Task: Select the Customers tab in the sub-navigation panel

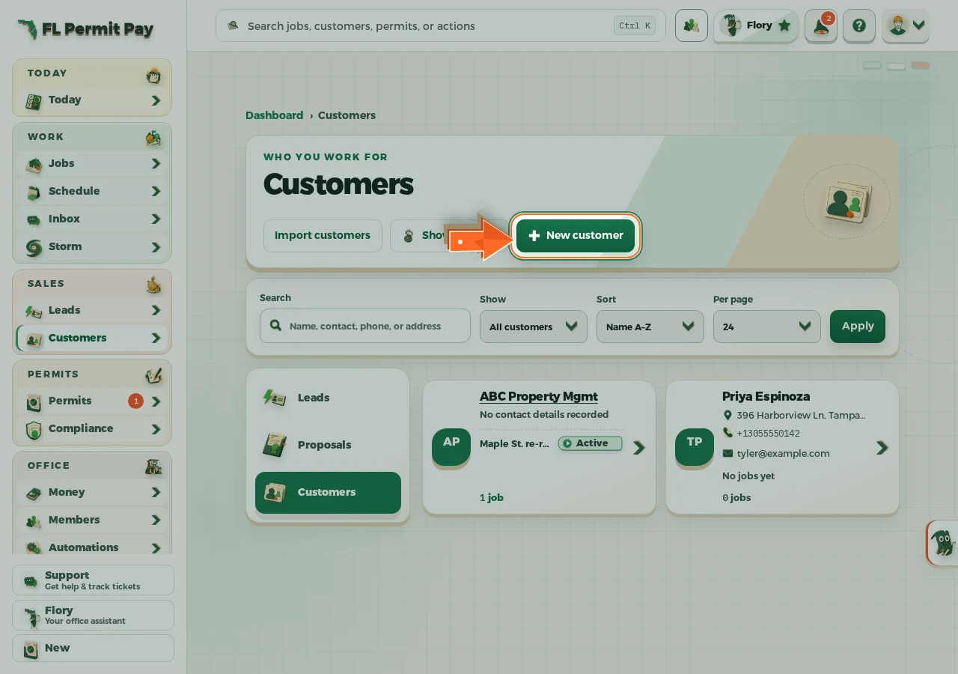Action: (328, 492)
